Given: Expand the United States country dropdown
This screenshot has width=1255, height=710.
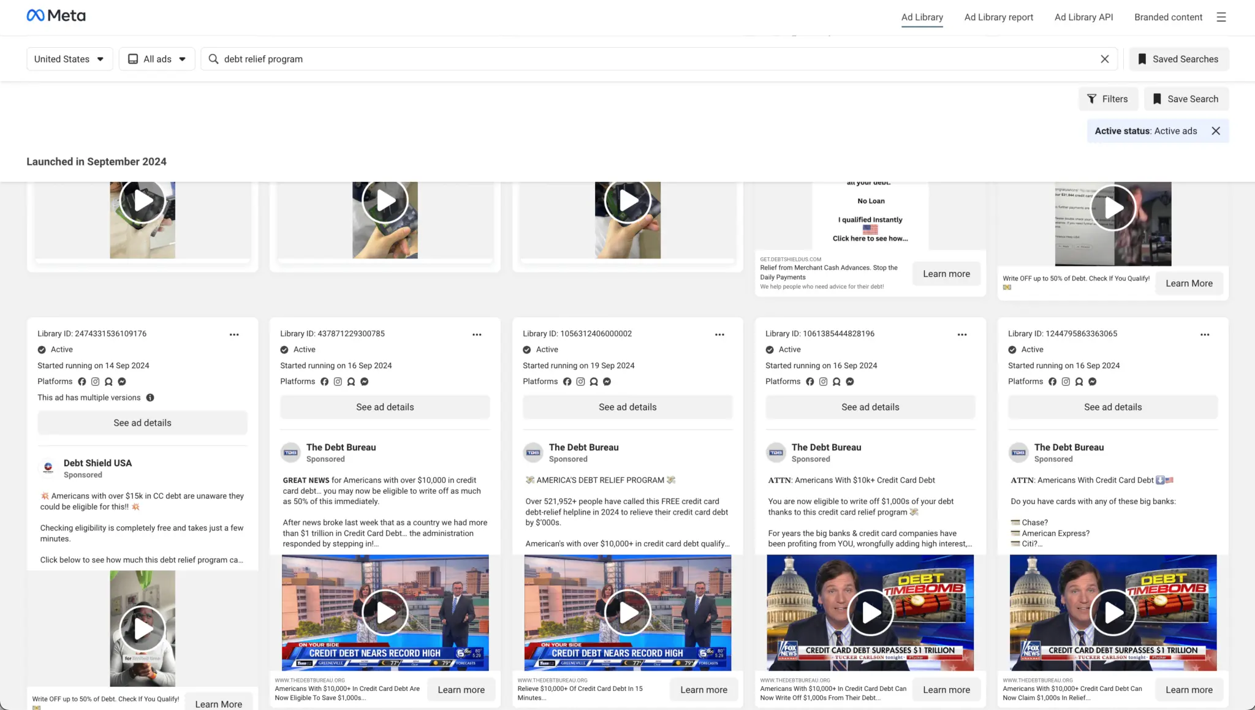Looking at the screenshot, I should click(x=69, y=59).
